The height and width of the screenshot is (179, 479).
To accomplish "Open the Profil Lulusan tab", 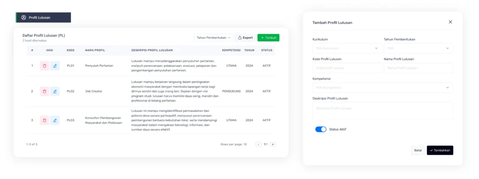I will point(44,17).
